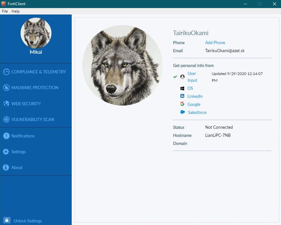
Task: Click the About info icon
Action: [x=6, y=167]
